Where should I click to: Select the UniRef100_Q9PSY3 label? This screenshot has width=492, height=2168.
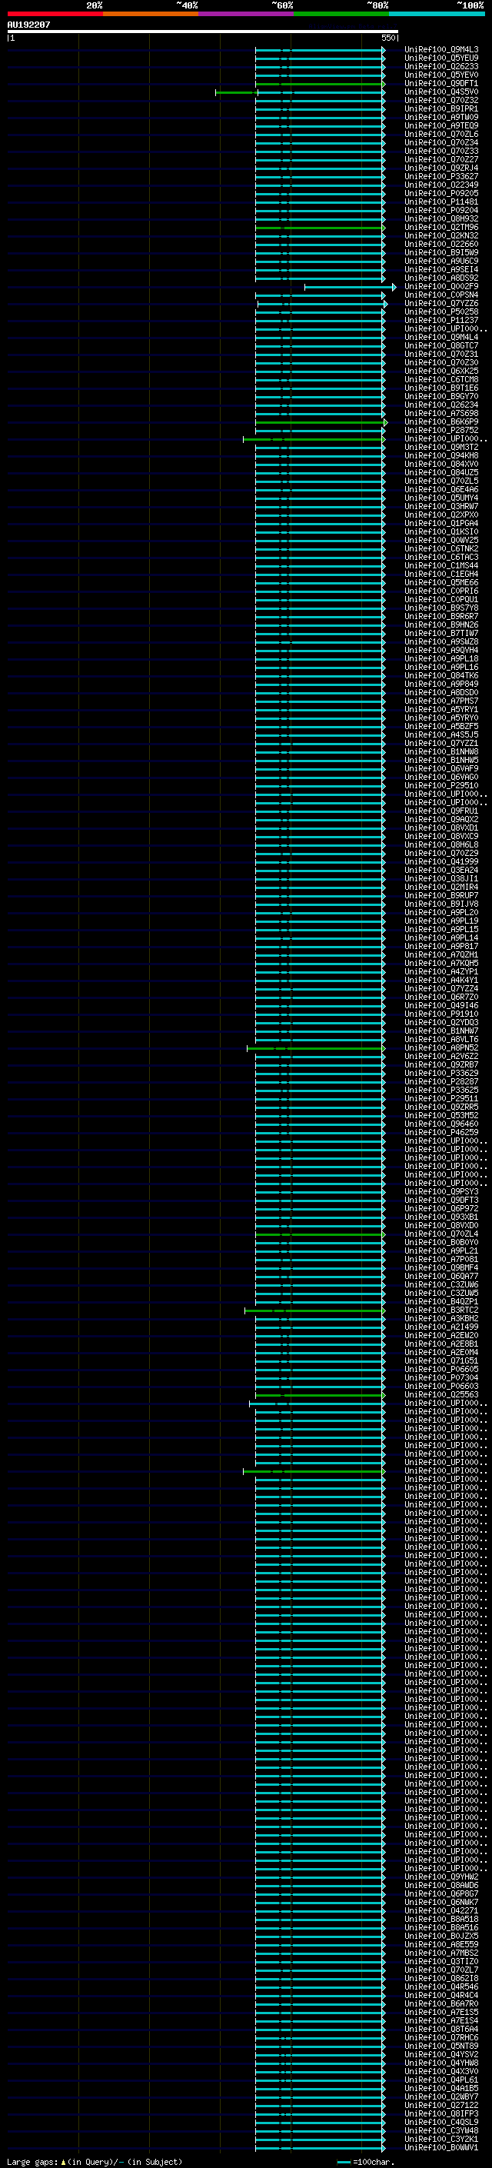[441, 1192]
